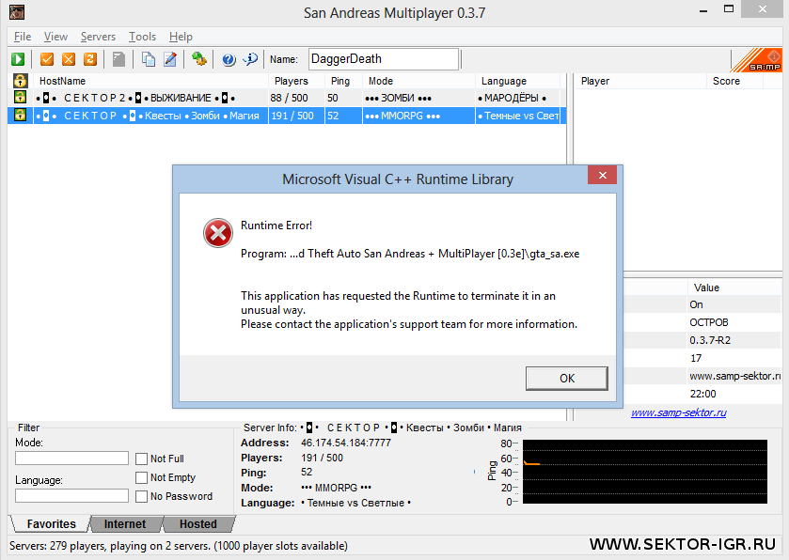Switch to the Internet tab
This screenshot has width=789, height=560.
pos(125,523)
